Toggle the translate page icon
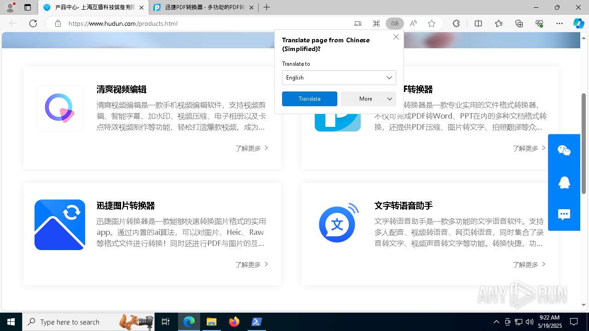The image size is (589, 331). tap(395, 23)
